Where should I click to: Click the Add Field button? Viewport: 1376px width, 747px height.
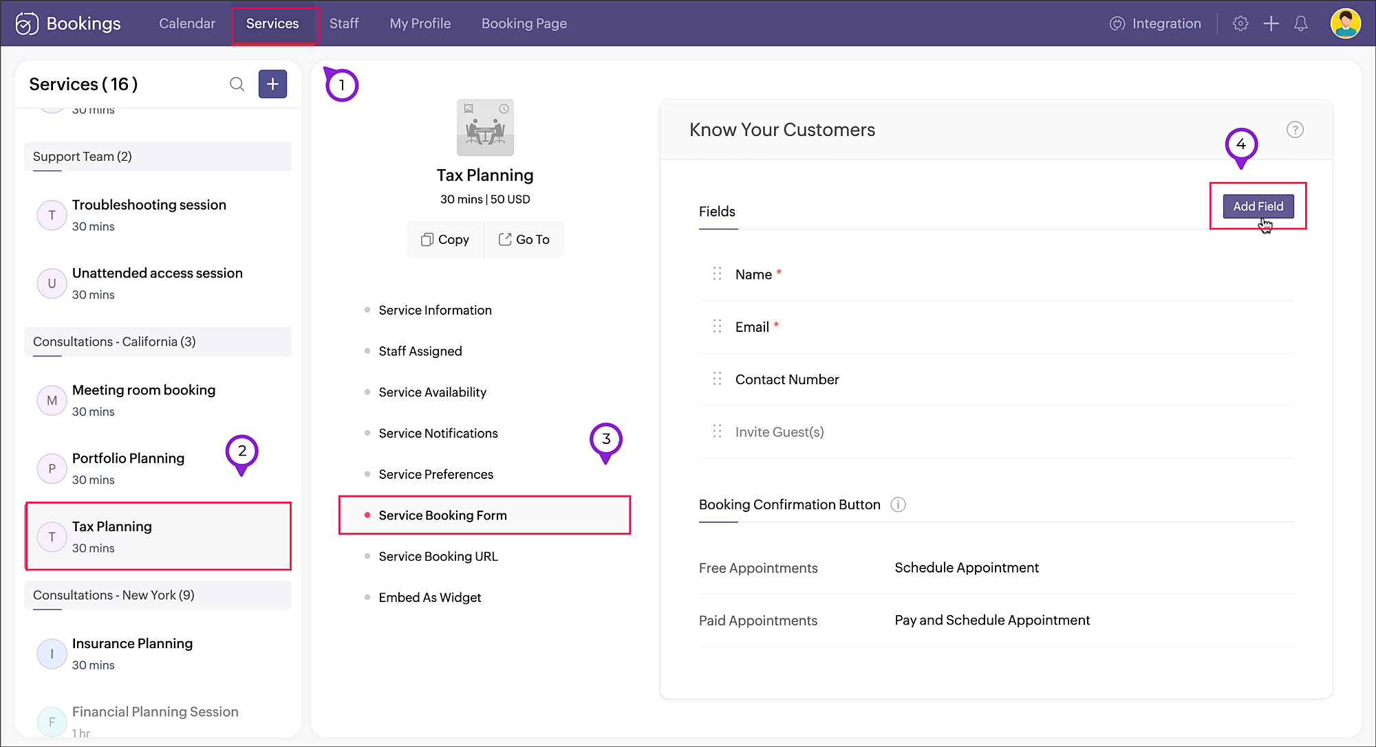click(x=1258, y=206)
